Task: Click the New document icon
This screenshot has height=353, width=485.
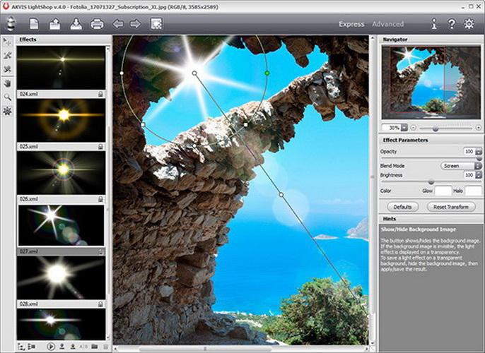Action: tap(34, 24)
